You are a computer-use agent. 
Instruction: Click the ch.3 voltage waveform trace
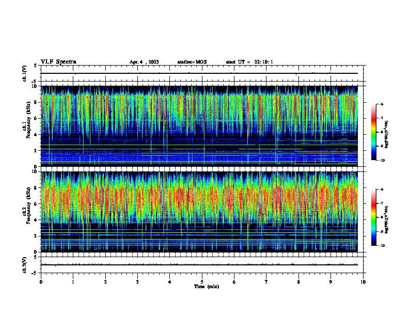tap(199, 265)
